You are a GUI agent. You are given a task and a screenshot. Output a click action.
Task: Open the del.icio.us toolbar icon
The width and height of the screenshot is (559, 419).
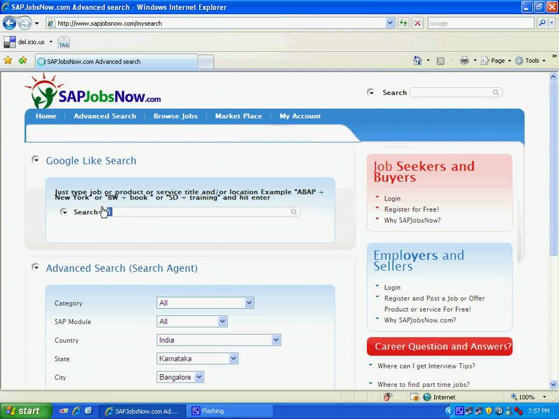(x=10, y=42)
